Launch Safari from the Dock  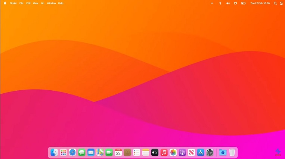(72, 152)
